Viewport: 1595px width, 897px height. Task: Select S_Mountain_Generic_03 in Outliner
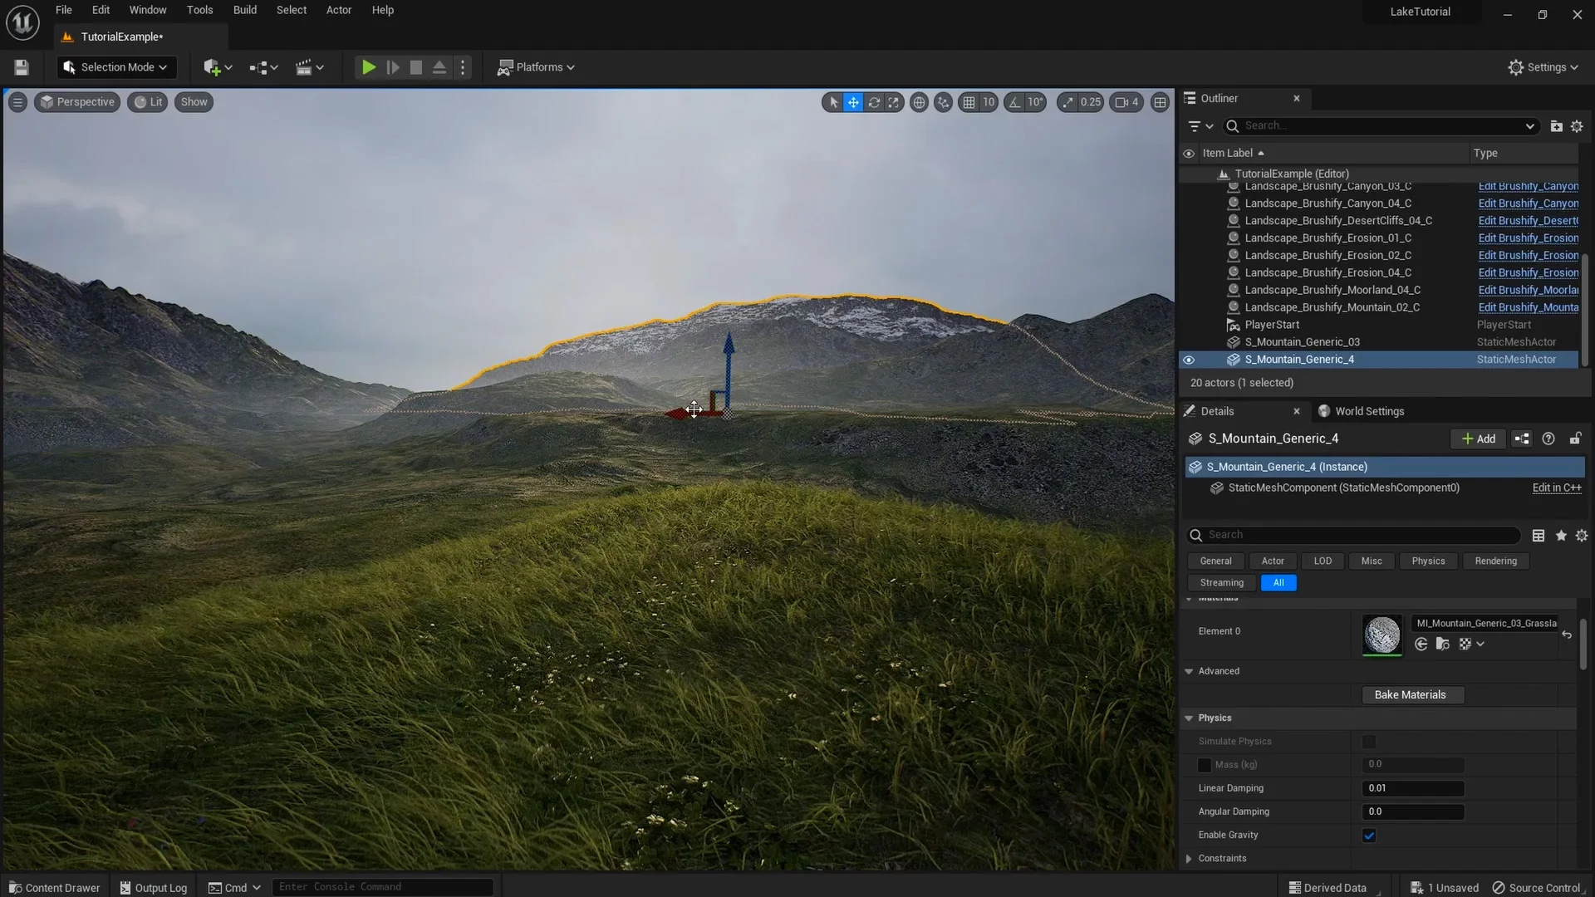(1302, 342)
